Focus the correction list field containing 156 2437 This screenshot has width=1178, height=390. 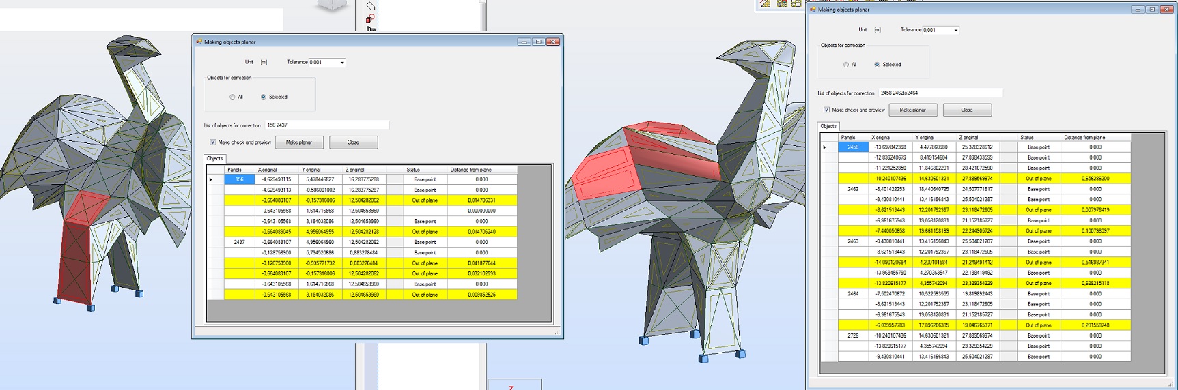coord(327,125)
